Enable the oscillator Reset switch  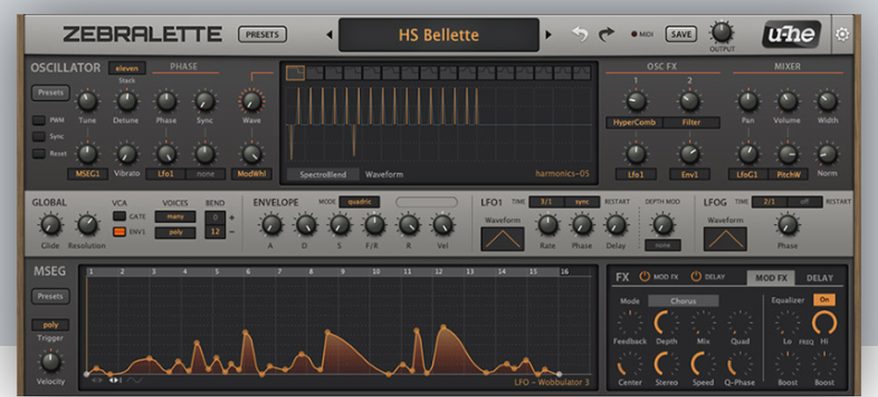coord(39,153)
